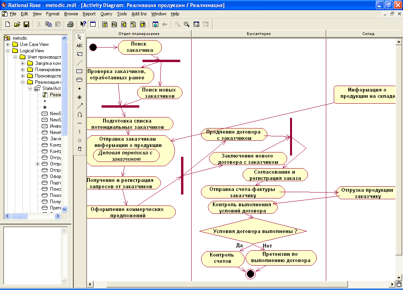Select the Поиск заказчика activity
The height and width of the screenshot is (290, 403).
(140, 47)
